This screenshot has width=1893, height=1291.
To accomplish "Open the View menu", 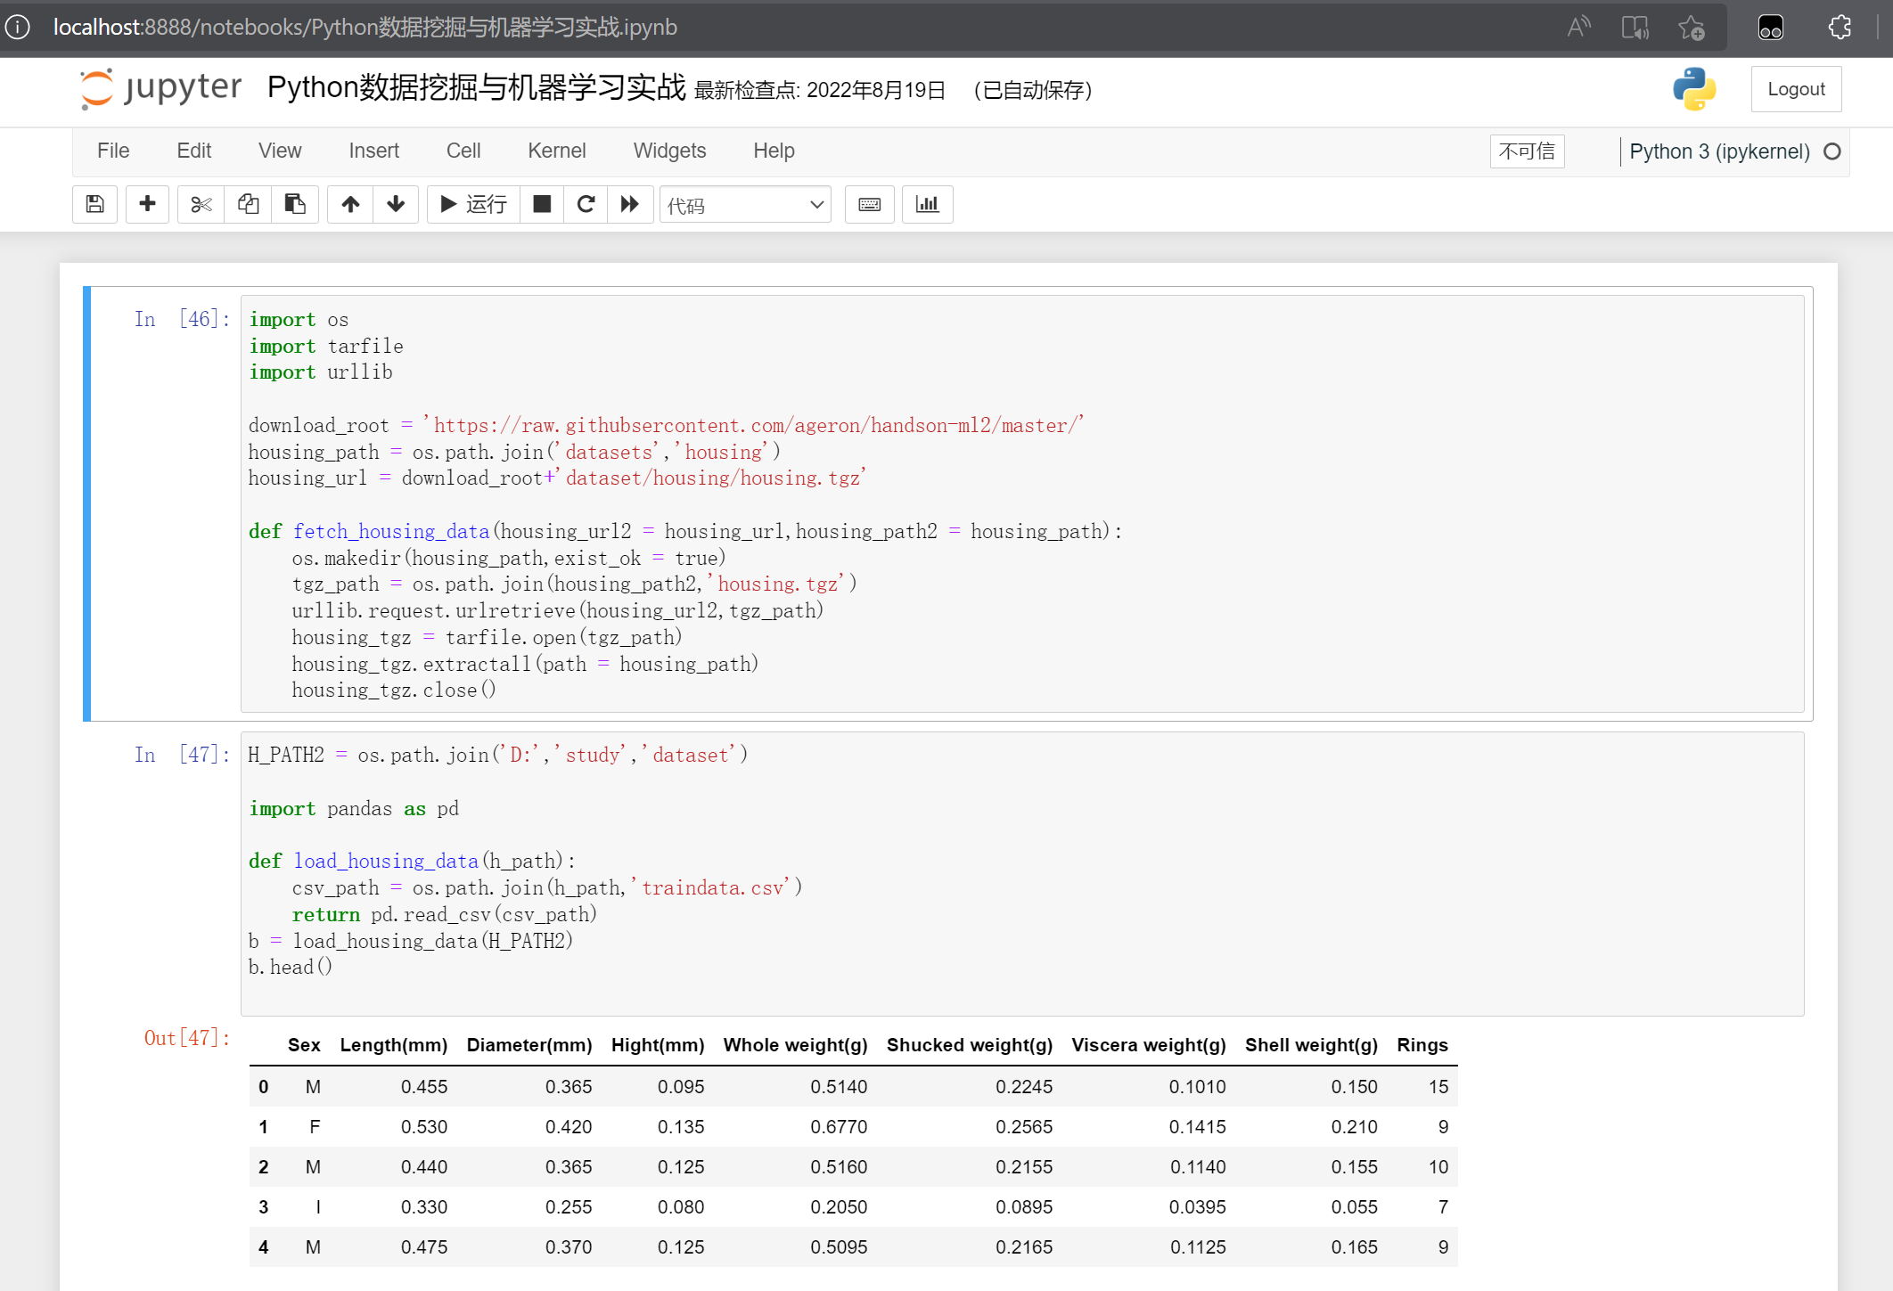I will [280, 151].
